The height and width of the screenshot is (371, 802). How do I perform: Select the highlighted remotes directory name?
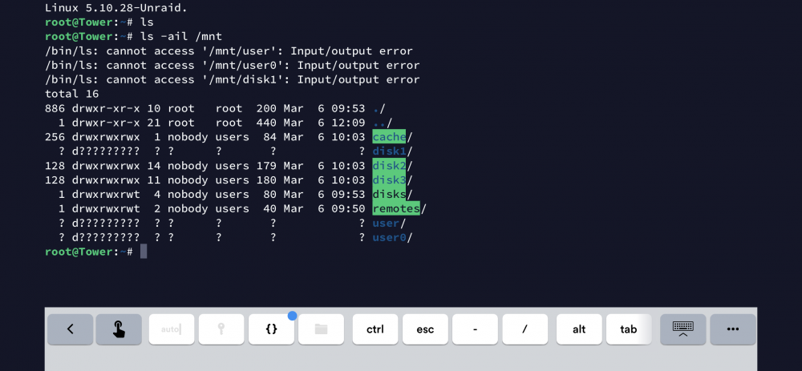tap(396, 208)
